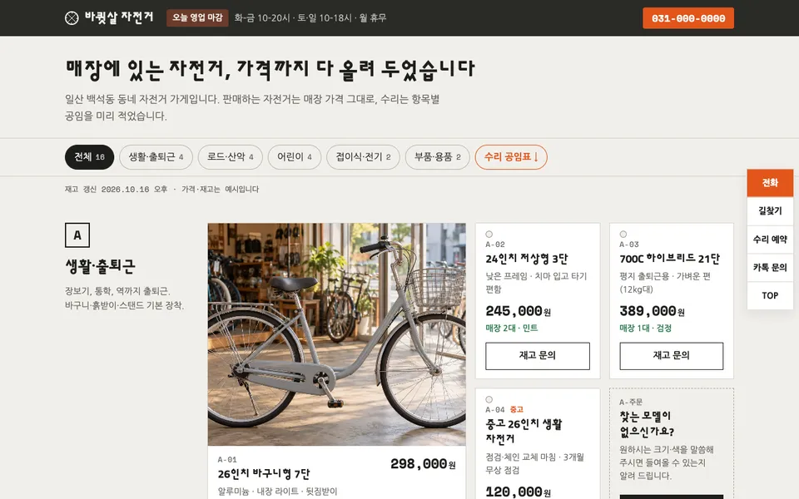Click the 매장 2대 · 민트 stock note

coord(512,329)
